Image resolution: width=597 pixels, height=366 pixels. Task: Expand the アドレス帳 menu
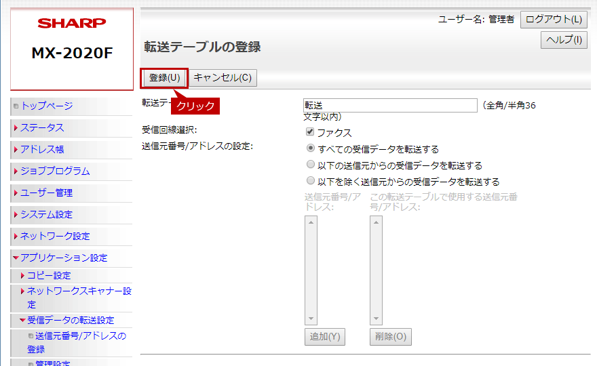[42, 150]
